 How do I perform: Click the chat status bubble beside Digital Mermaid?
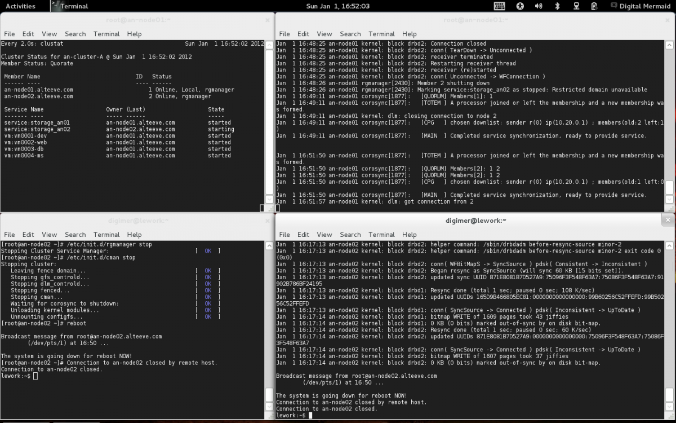coord(613,6)
